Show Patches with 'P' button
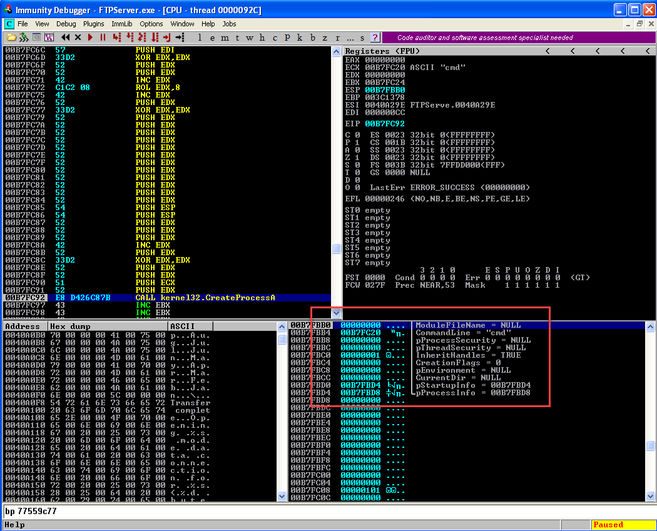The height and width of the screenshot is (531, 657). coord(287,38)
